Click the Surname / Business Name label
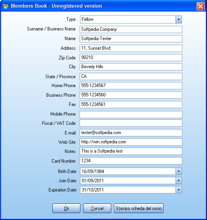 [x=51, y=29]
